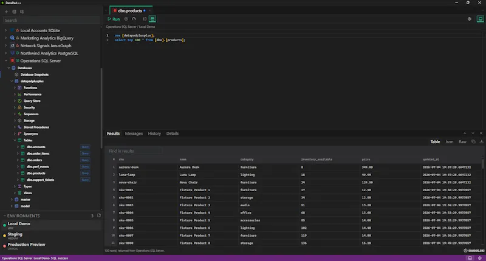Viewport: 486px width, 261px height.
Task: Click the new environment icon beside count 3
Action: (x=99, y=215)
